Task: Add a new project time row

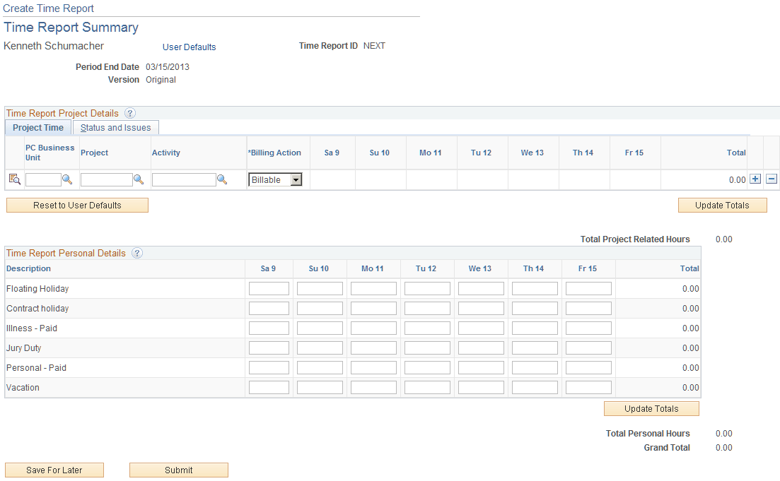Action: (757, 179)
